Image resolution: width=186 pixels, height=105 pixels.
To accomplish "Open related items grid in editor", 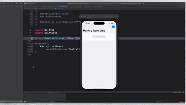I will click(25, 6).
